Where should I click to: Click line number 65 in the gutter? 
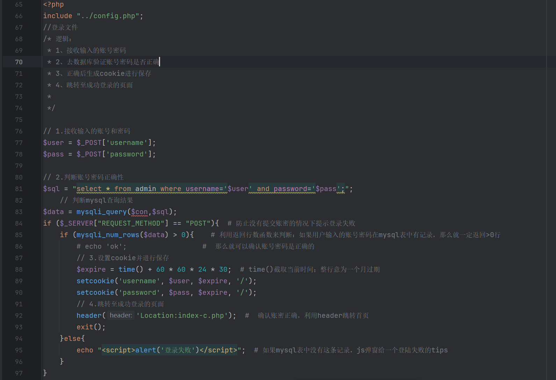pos(19,4)
